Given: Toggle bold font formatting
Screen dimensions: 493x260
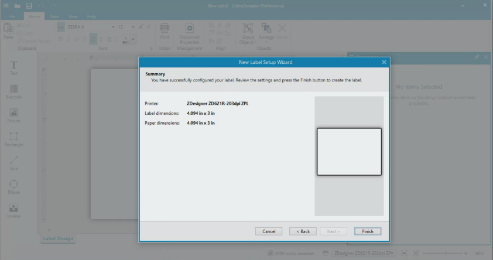Looking at the screenshot, I should pos(60,38).
